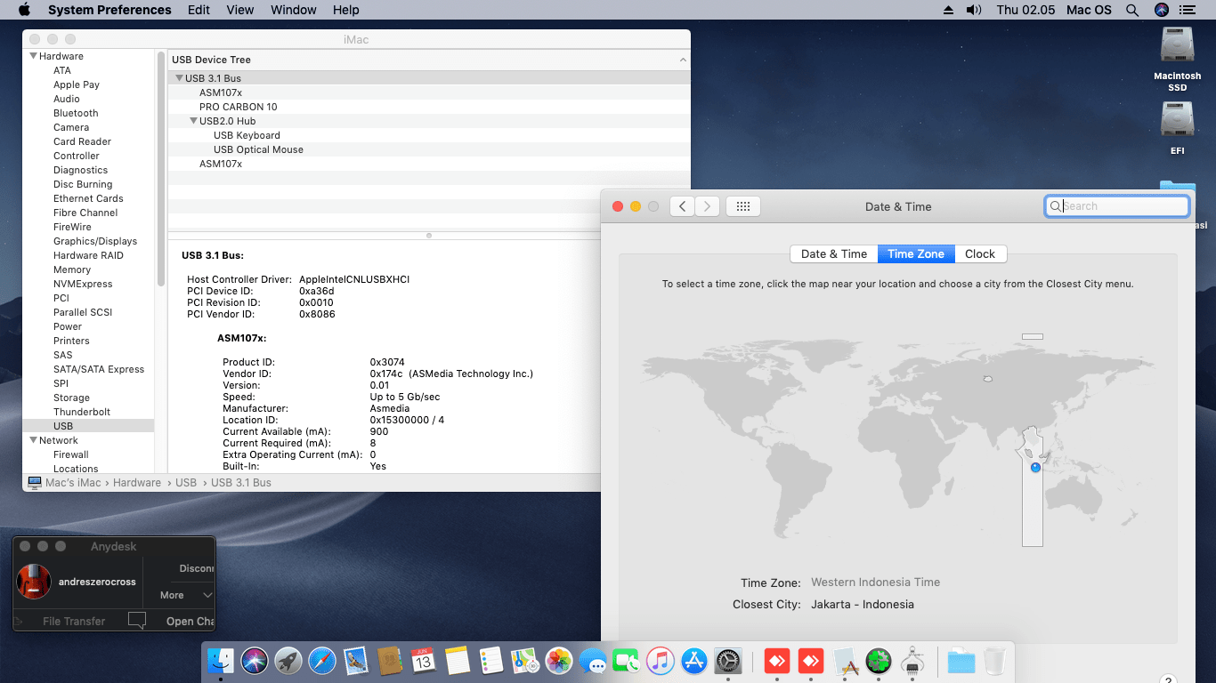Open Finder from the dock
The image size is (1216, 683).
pyautogui.click(x=221, y=660)
